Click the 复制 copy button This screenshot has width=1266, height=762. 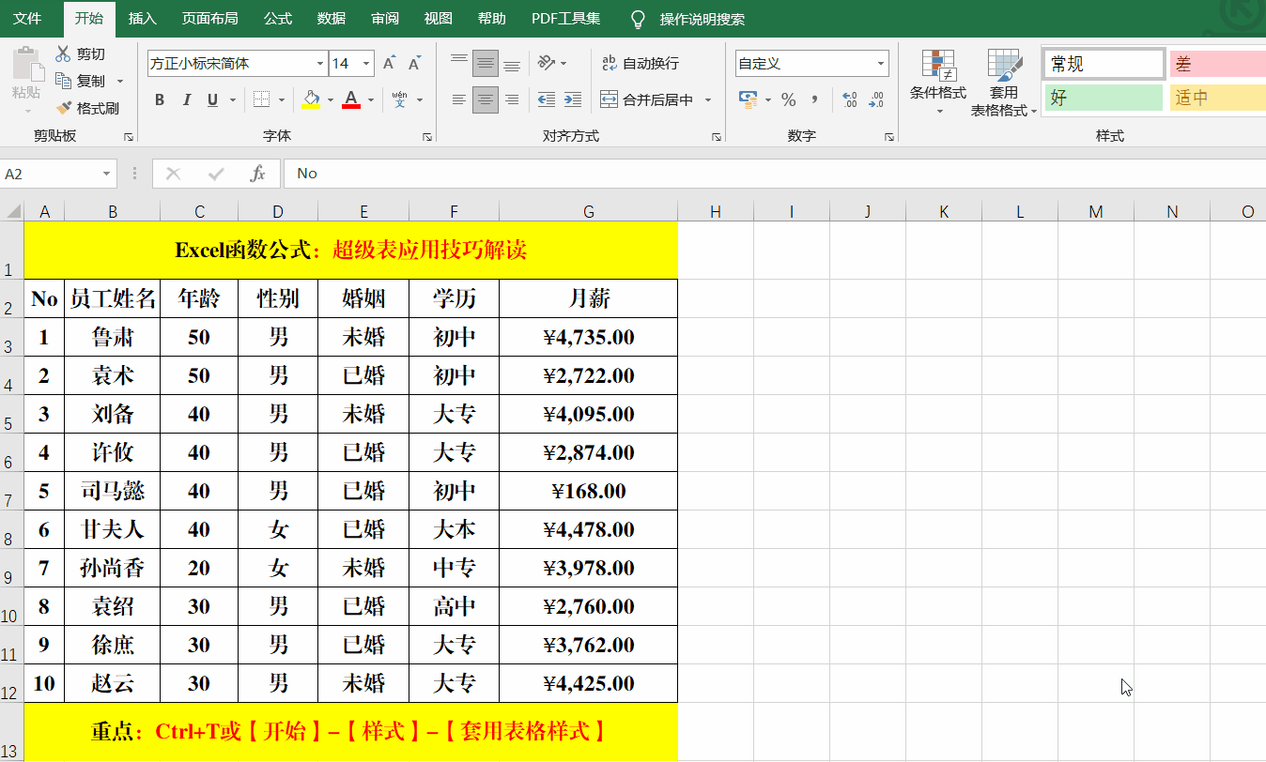click(x=92, y=81)
